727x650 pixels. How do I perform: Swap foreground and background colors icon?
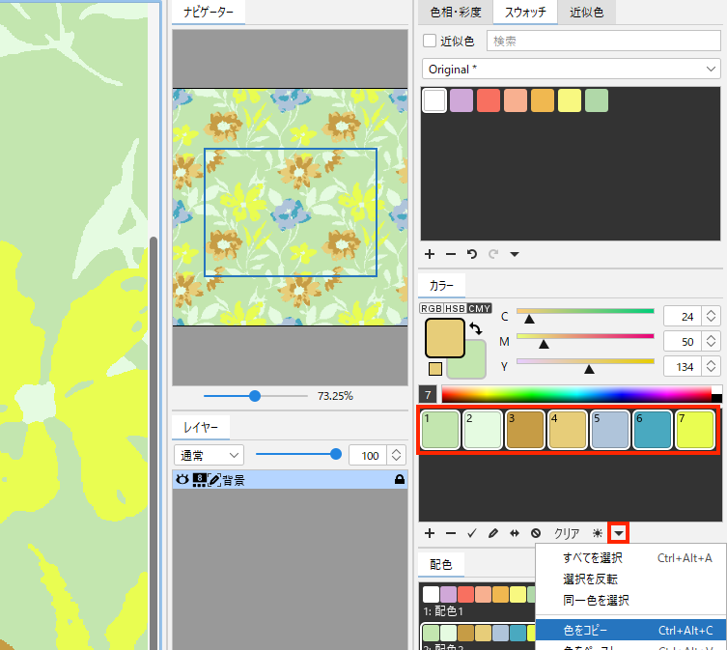pos(476,328)
